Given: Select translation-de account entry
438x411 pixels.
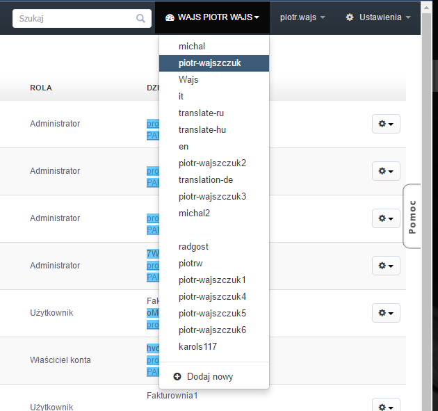Looking at the screenshot, I should 206,179.
